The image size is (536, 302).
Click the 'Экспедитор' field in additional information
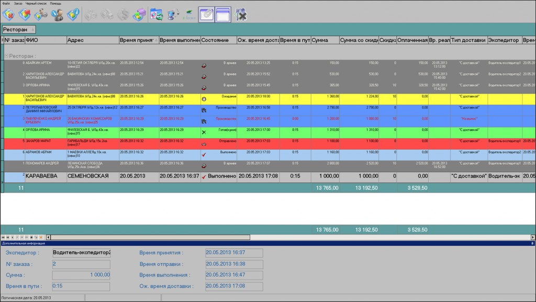pos(81,252)
